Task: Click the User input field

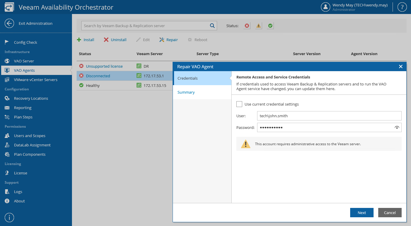Action: [329, 116]
